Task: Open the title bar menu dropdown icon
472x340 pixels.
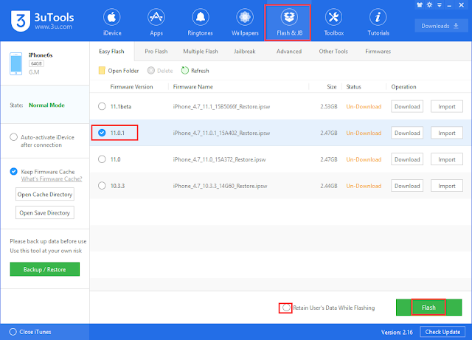Action: (x=440, y=5)
